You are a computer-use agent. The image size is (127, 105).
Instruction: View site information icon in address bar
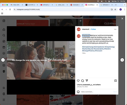pyautogui.click(x=14, y=9)
